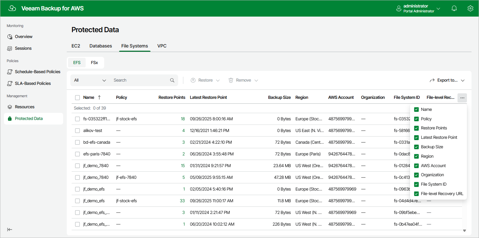Screen dimensions: 479x238
Task: Click the Resources layers icon
Action: (10, 107)
